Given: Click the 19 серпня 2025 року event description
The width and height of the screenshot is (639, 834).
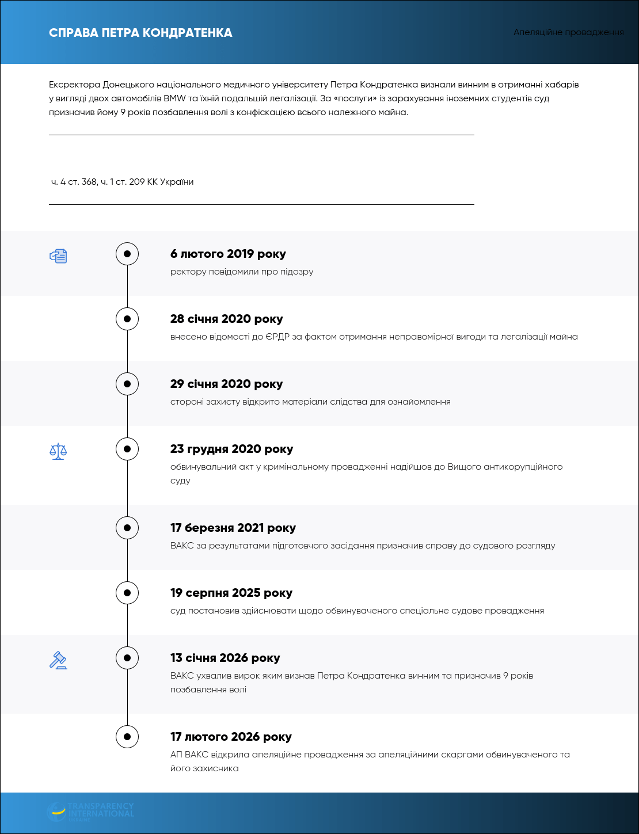Looking at the screenshot, I should point(357,611).
